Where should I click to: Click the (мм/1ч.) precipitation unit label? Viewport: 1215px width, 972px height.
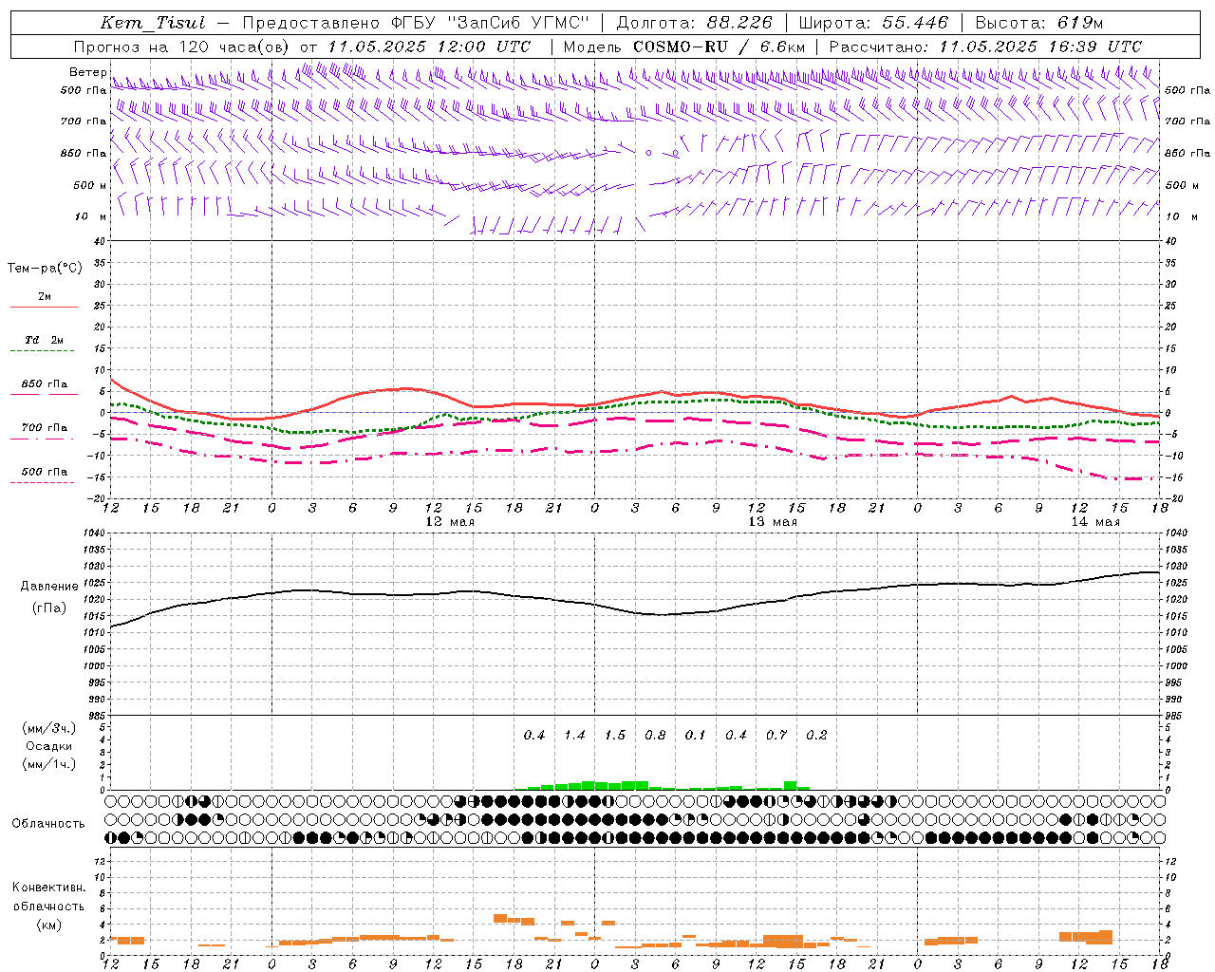(48, 764)
